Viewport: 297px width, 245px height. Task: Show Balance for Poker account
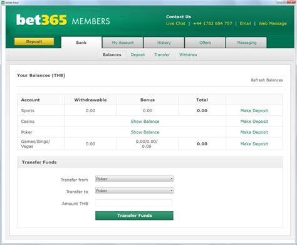point(145,132)
